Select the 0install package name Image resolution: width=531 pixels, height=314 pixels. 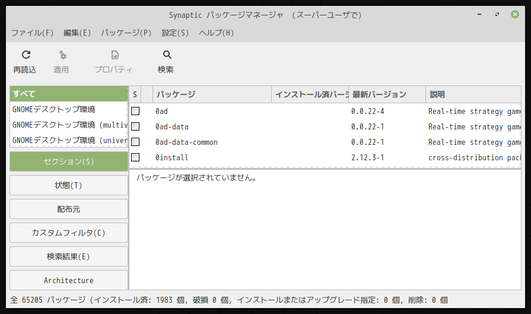pos(172,157)
